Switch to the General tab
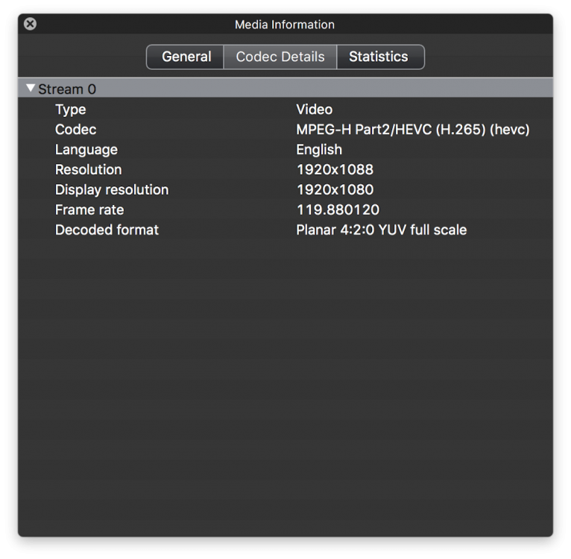Image resolution: width=571 pixels, height=559 pixels. [x=186, y=57]
